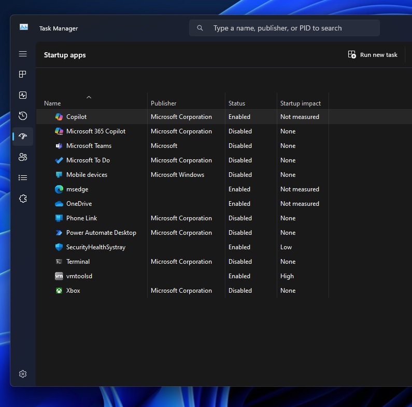The width and height of the screenshot is (412, 407).
Task: Click the msedge browser icon
Action: (x=59, y=189)
